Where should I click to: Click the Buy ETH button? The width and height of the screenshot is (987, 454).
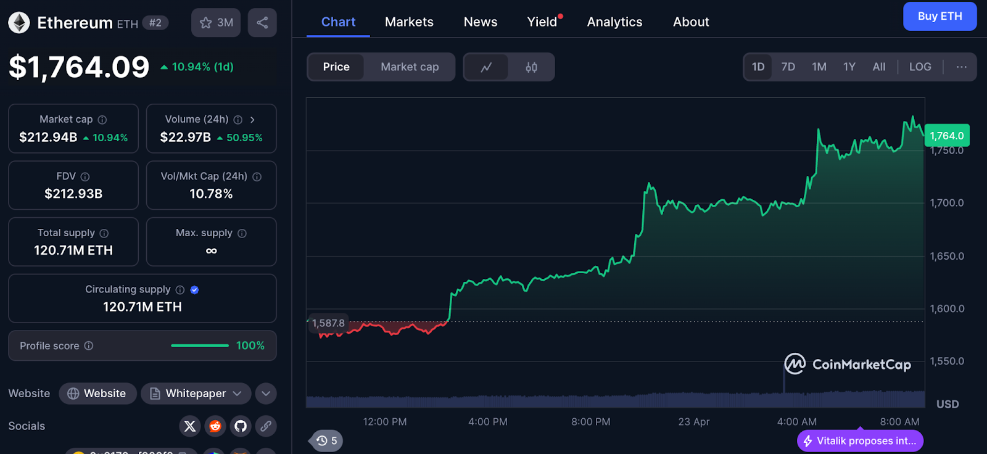(940, 17)
